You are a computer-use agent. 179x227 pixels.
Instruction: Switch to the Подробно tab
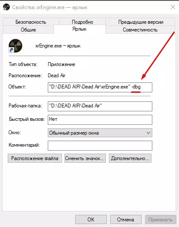point(82,22)
